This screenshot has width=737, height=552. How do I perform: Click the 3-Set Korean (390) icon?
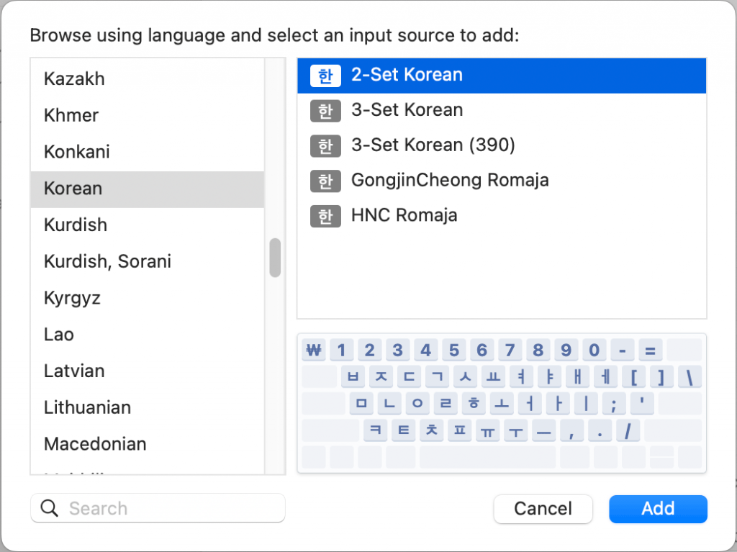(325, 146)
